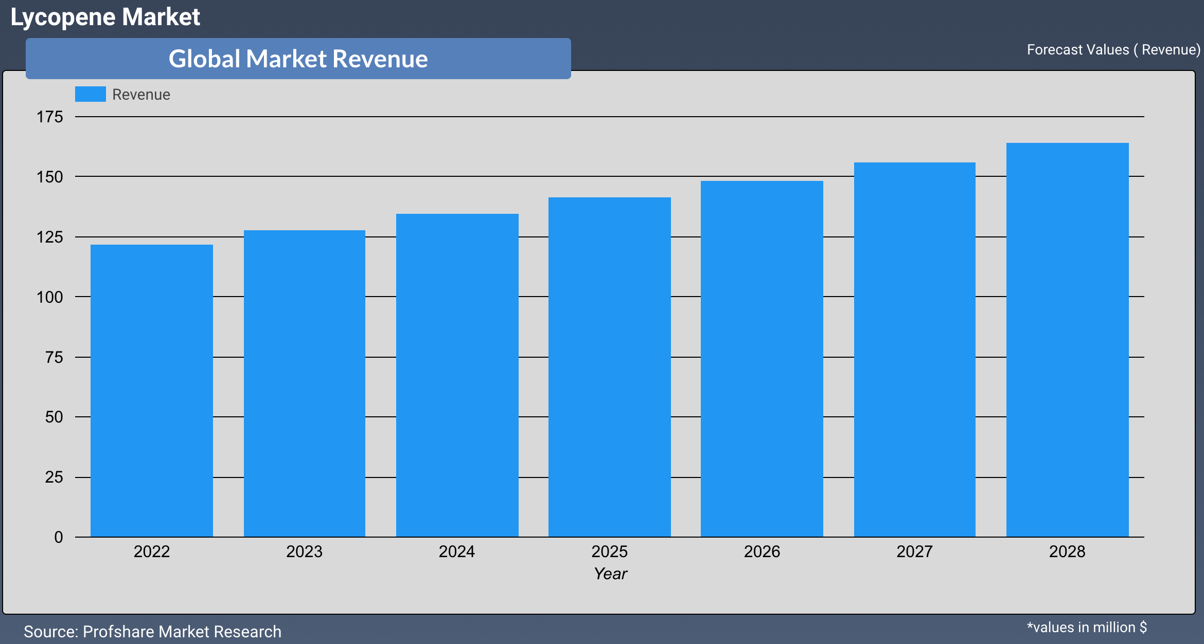Click the Global Market Revenue banner
1204x644 pixels.
tap(298, 59)
